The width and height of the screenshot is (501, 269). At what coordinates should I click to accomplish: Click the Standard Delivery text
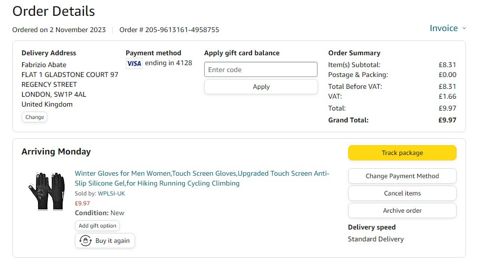coord(376,239)
